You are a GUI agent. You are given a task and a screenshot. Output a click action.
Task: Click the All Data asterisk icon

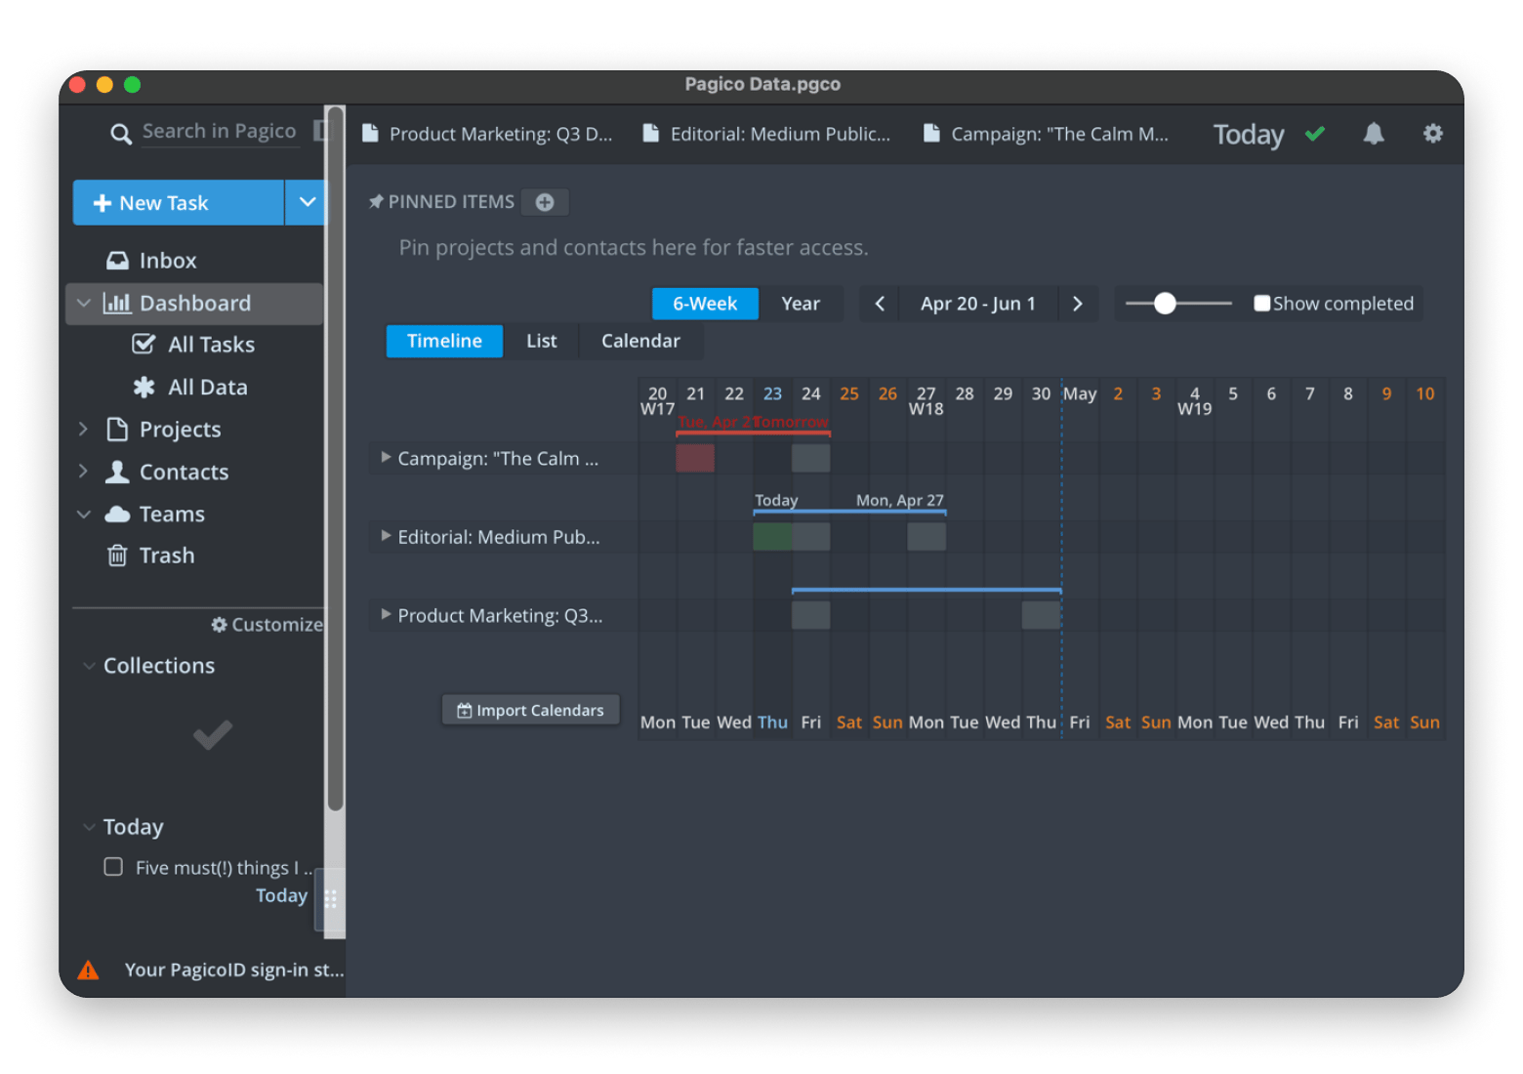(144, 387)
